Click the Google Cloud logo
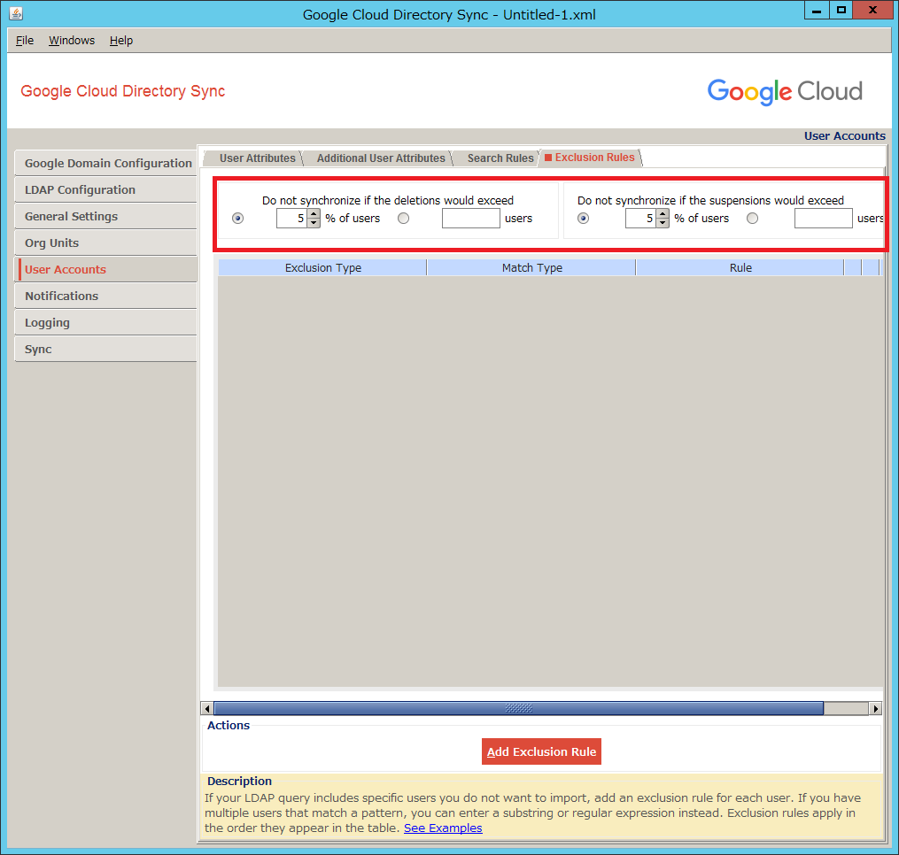This screenshot has width=899, height=855. click(x=785, y=92)
